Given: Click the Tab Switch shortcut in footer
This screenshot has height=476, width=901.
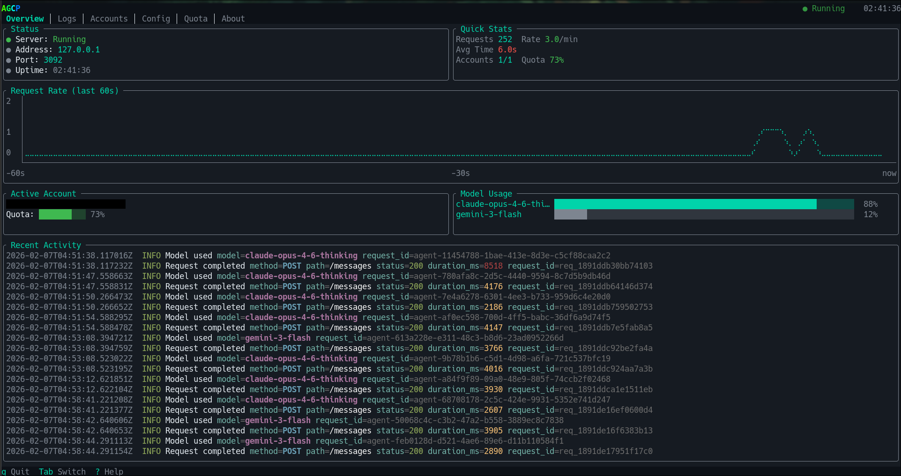Looking at the screenshot, I should 62,471.
